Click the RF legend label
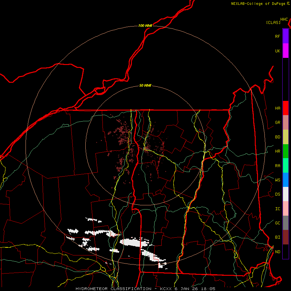Viewport: 291px width, 291px height. pyautogui.click(x=277, y=37)
